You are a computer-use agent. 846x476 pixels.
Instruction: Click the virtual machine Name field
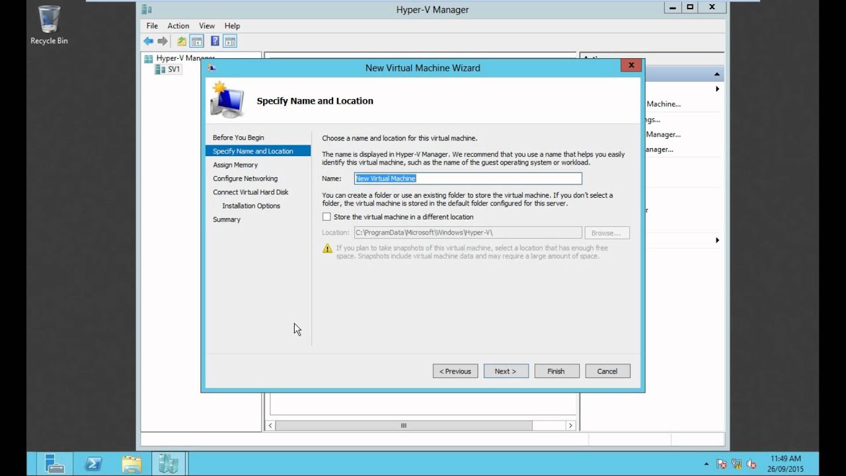(468, 178)
